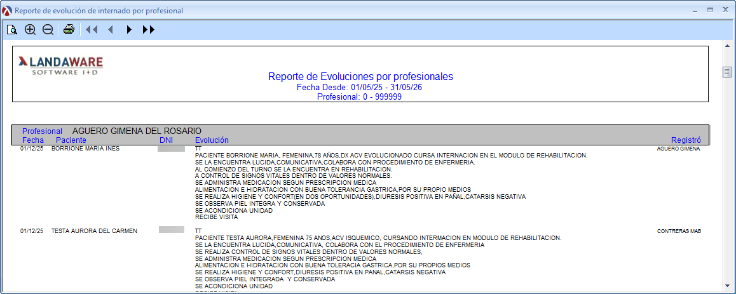The height and width of the screenshot is (294, 736).
Task: Click the vertical scrollbar up arrow
Action: [727, 46]
